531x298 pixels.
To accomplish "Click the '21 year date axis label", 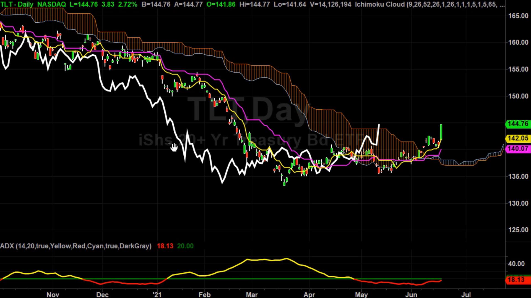I will (157, 294).
